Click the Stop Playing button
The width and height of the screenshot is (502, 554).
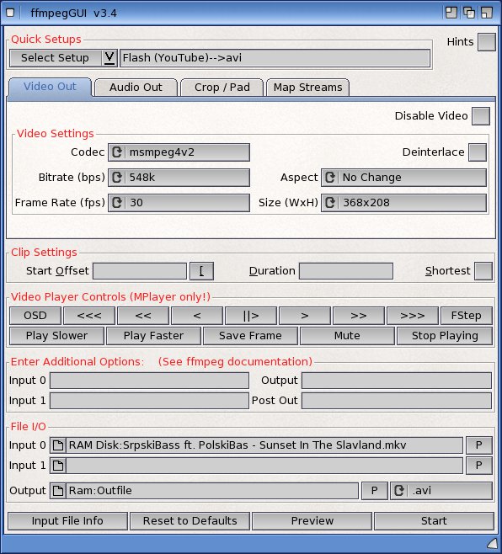445,336
